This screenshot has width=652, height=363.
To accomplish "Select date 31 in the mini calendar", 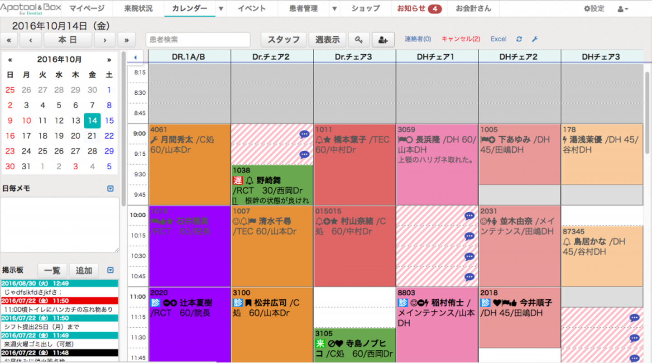I will [x=26, y=167].
